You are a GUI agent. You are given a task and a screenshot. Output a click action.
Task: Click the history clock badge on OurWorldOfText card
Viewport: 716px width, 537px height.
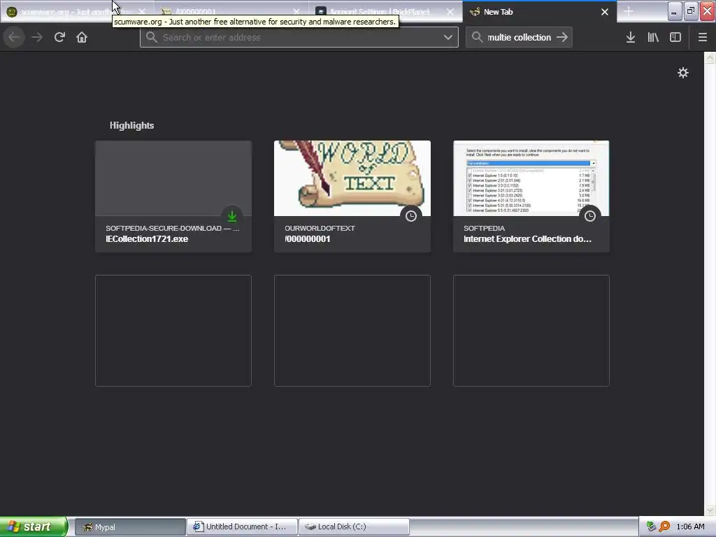click(411, 216)
